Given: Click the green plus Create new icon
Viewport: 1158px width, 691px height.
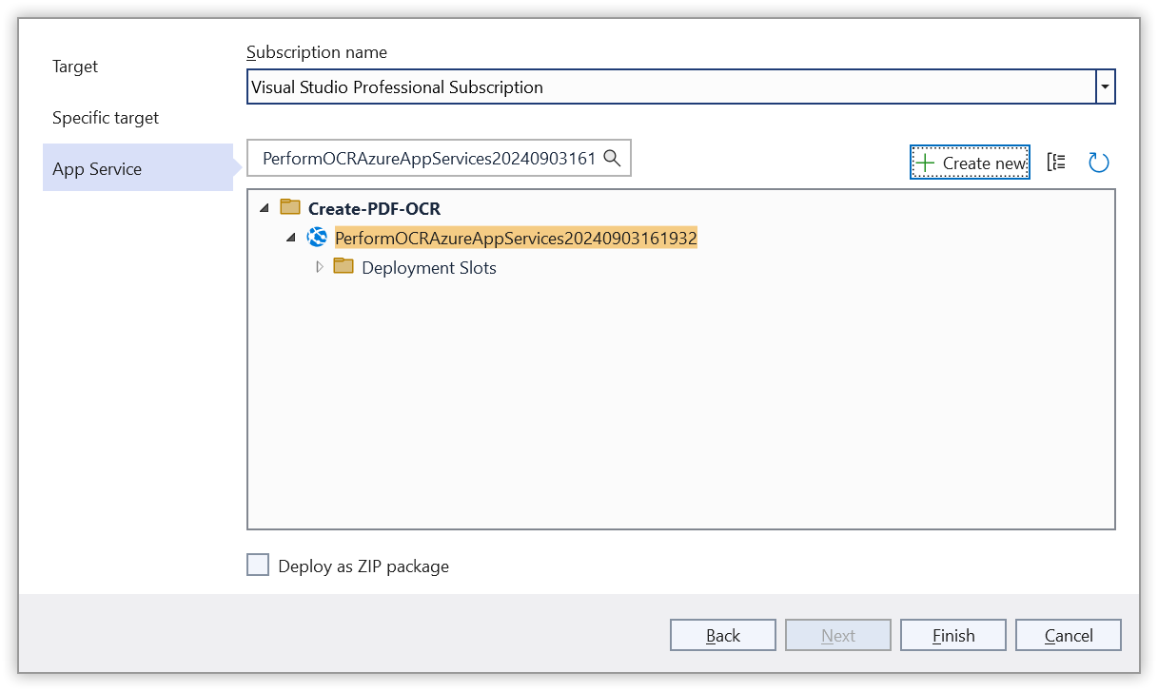Looking at the screenshot, I should tap(924, 163).
